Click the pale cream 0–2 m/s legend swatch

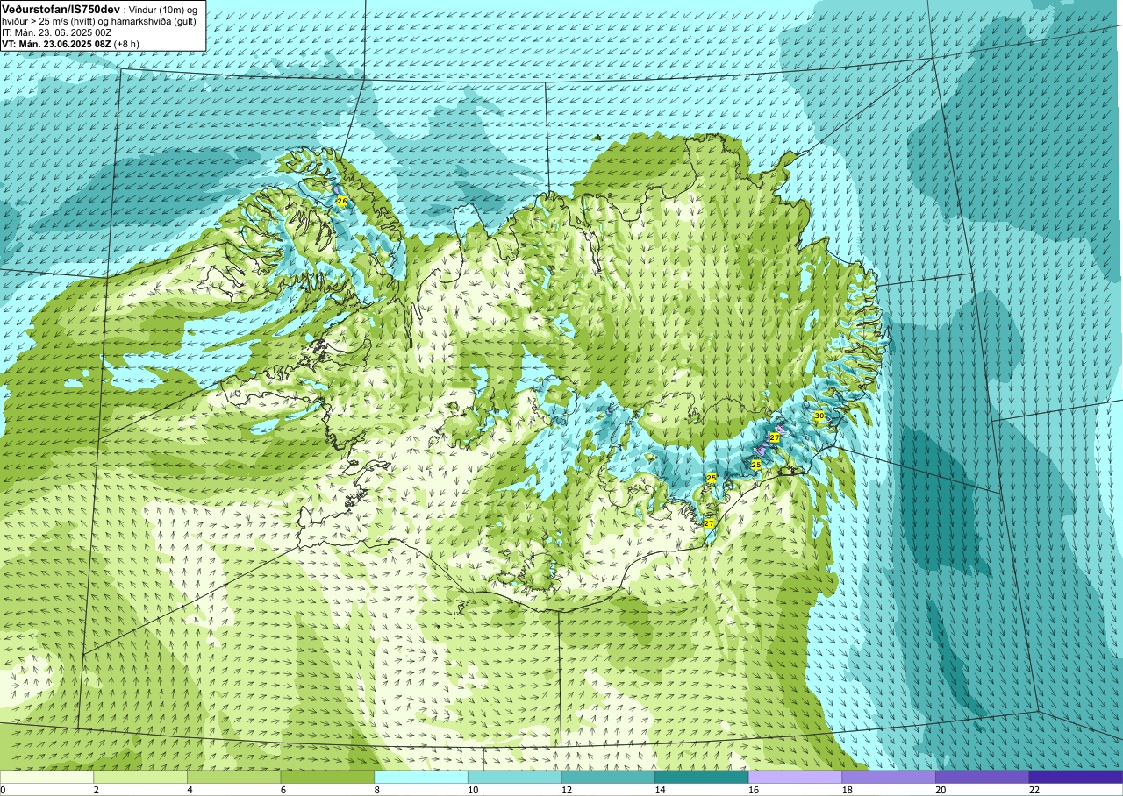(46, 777)
